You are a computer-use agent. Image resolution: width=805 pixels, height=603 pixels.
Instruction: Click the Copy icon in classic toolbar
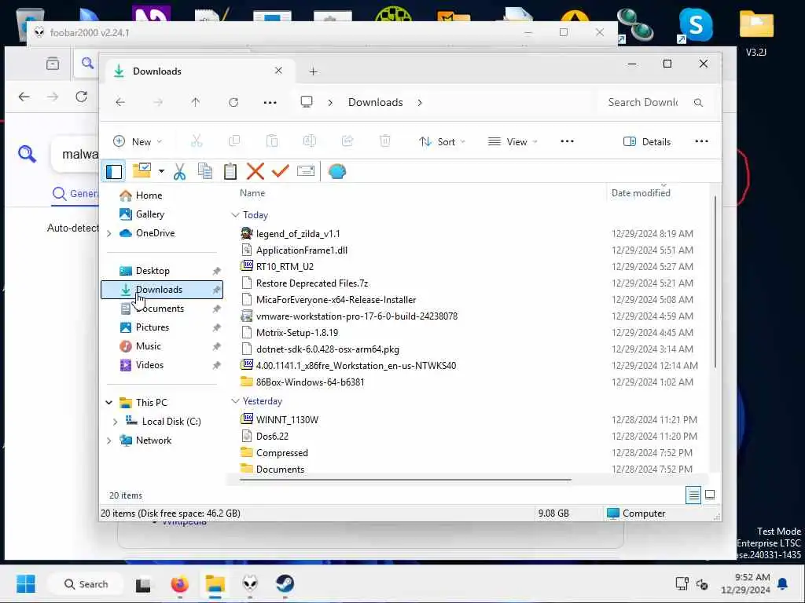pos(205,171)
